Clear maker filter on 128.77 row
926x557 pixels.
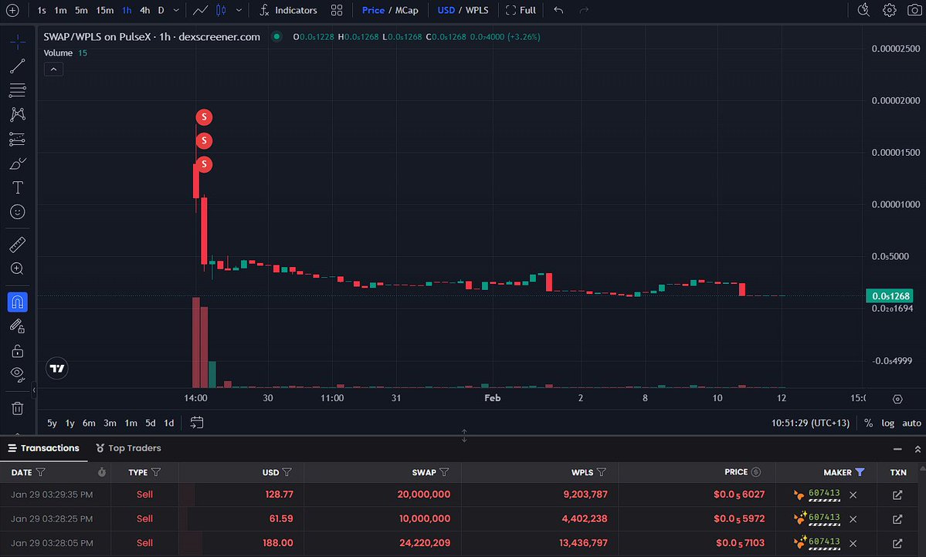tap(853, 495)
